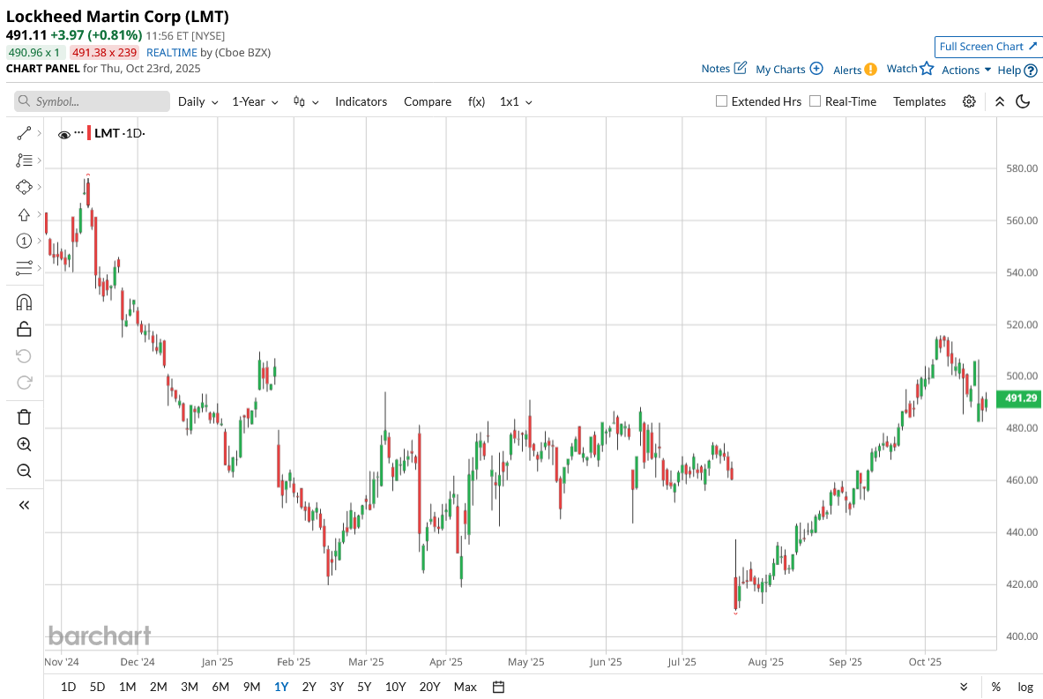Expand bottom panel double-chevron
1043x699 pixels.
(x=964, y=687)
